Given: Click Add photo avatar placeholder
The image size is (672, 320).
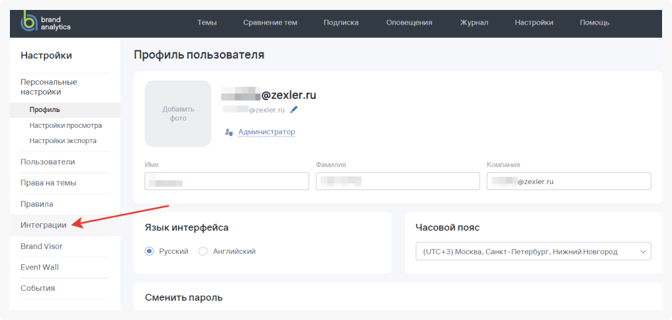Looking at the screenshot, I should point(178,114).
